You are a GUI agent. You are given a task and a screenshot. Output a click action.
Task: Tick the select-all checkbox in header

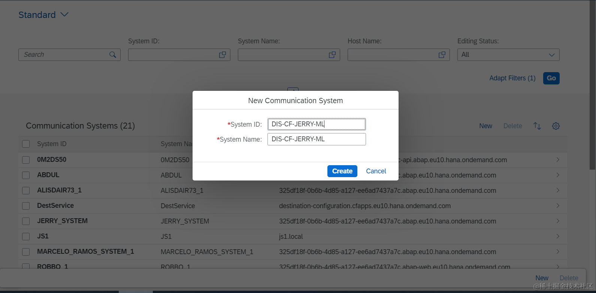point(26,144)
